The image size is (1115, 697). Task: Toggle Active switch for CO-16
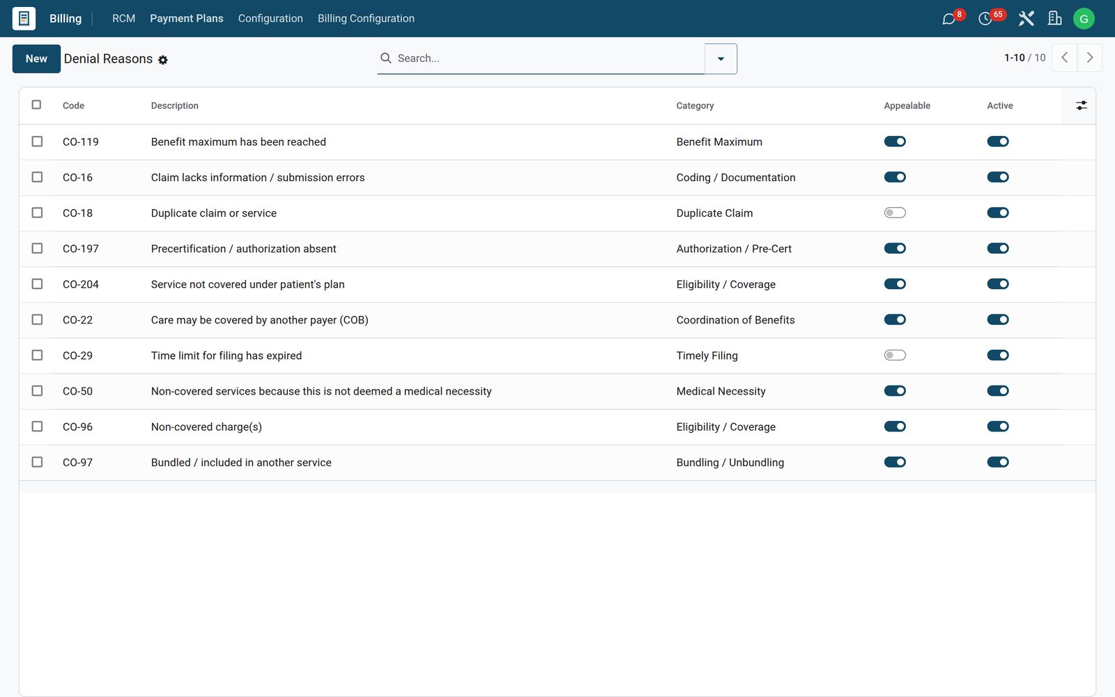998,177
